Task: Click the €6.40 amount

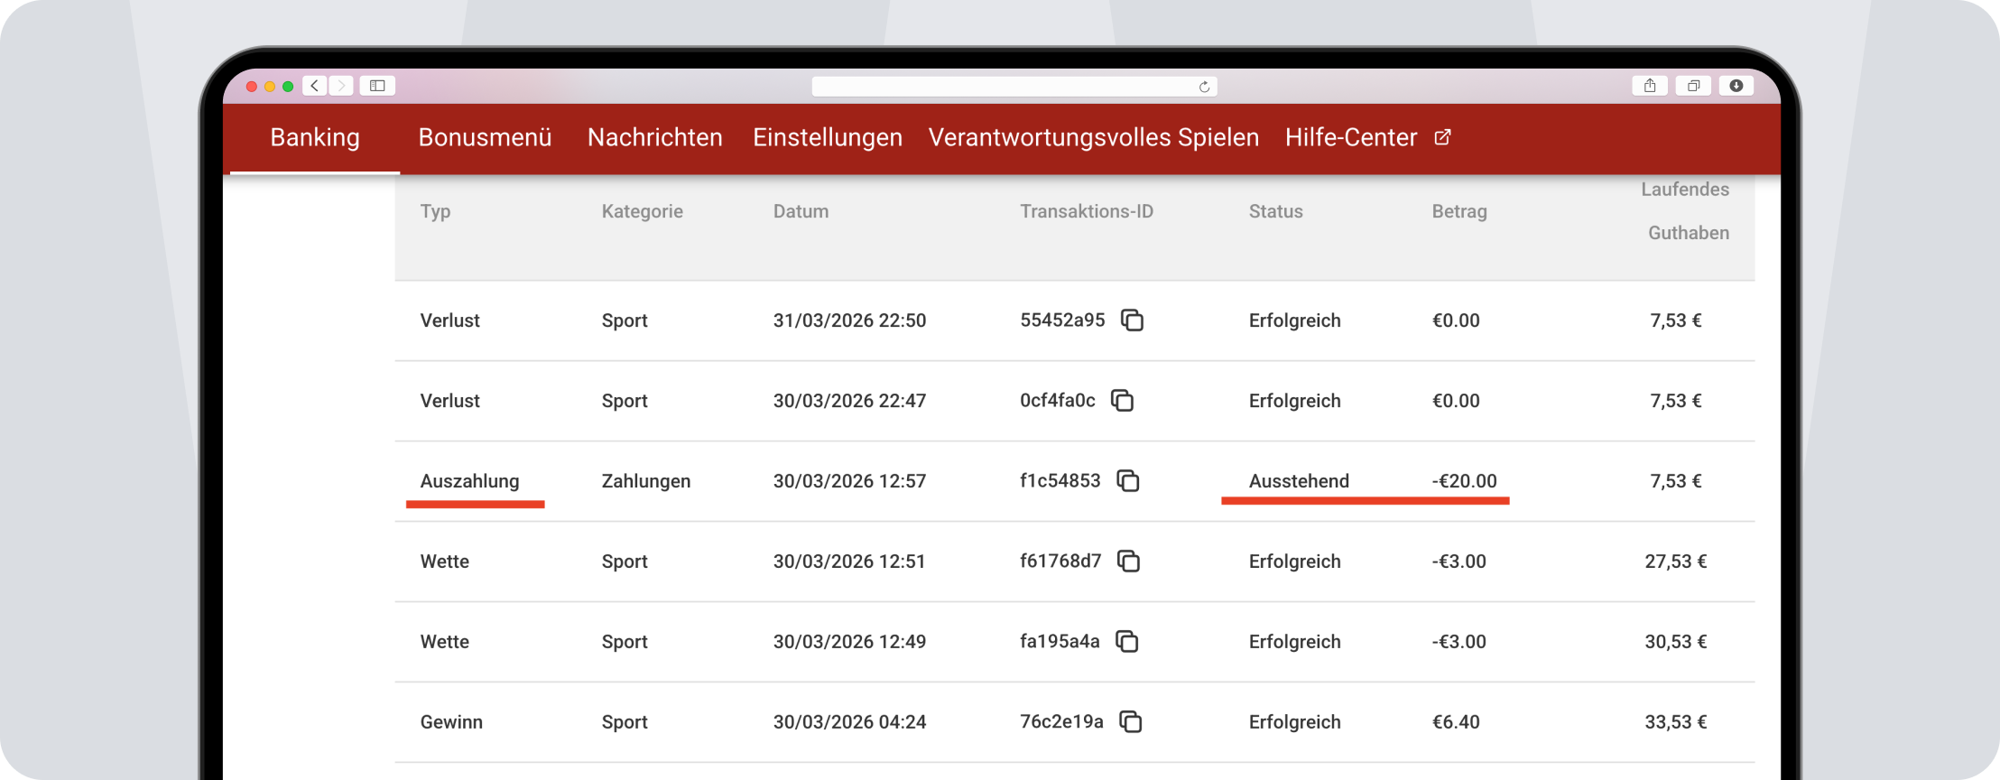Action: tap(1456, 722)
